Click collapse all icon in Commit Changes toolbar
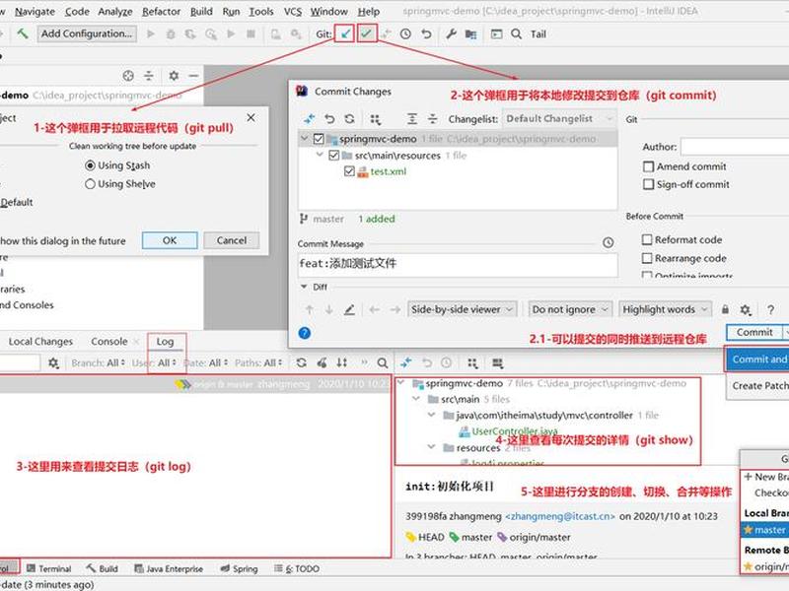The width and height of the screenshot is (789, 591). coord(432,118)
